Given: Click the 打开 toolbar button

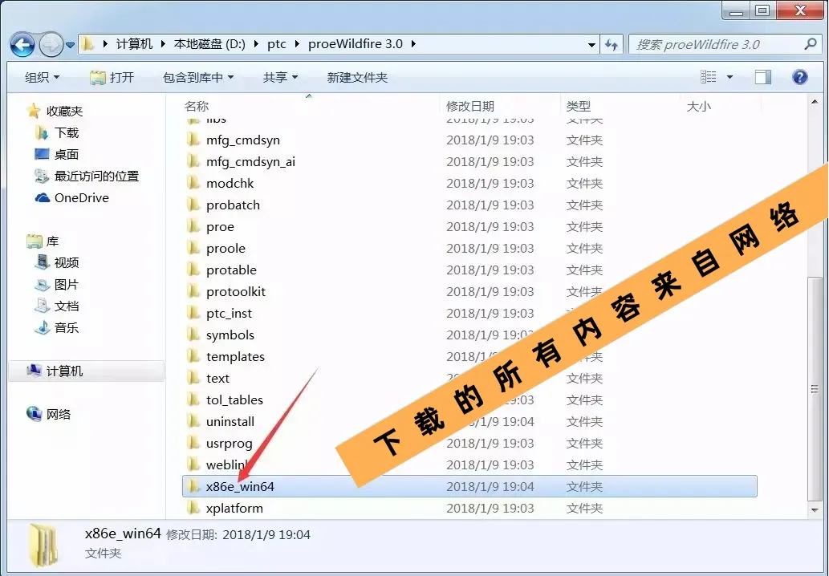Looking at the screenshot, I should 112,78.
